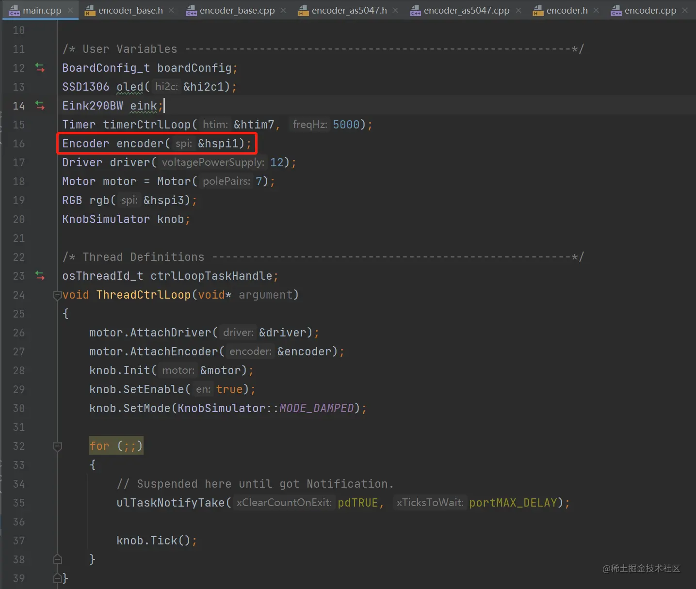Open the encoder_as5047.h tab

(349, 10)
